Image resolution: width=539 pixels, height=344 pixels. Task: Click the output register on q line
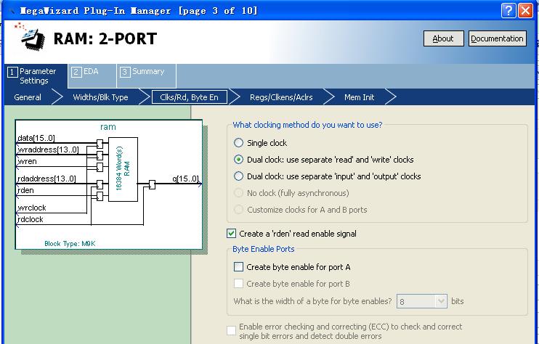tap(152, 185)
